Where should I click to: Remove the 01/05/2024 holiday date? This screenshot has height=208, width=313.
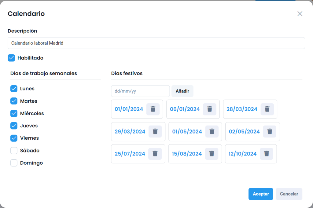(212, 132)
